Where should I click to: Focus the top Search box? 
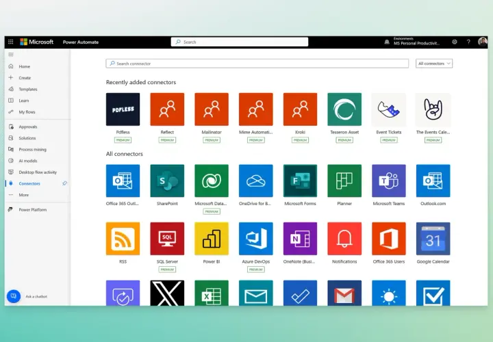coord(240,42)
